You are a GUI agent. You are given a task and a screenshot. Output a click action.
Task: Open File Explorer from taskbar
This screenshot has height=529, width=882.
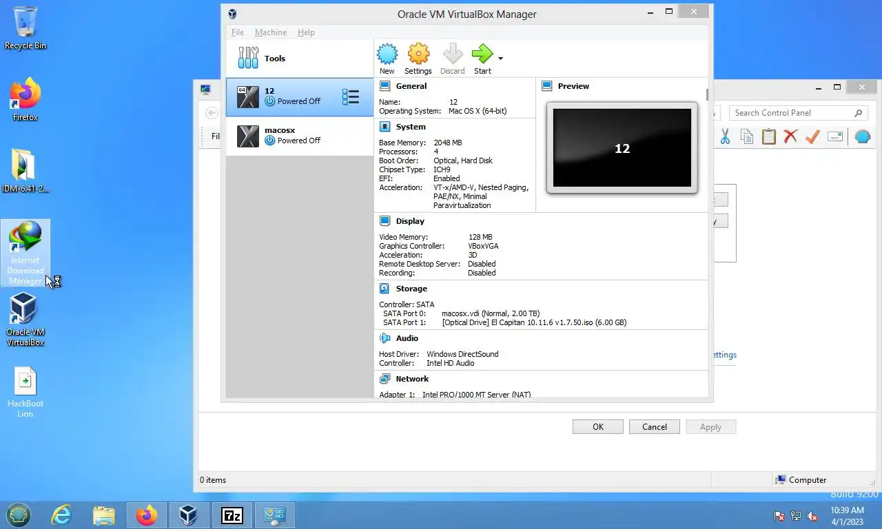(x=104, y=515)
